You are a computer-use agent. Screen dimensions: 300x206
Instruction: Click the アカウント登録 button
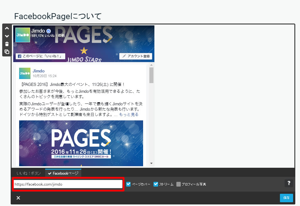[x=136, y=56]
